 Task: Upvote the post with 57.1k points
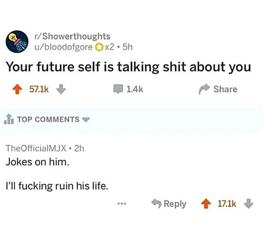(17, 89)
